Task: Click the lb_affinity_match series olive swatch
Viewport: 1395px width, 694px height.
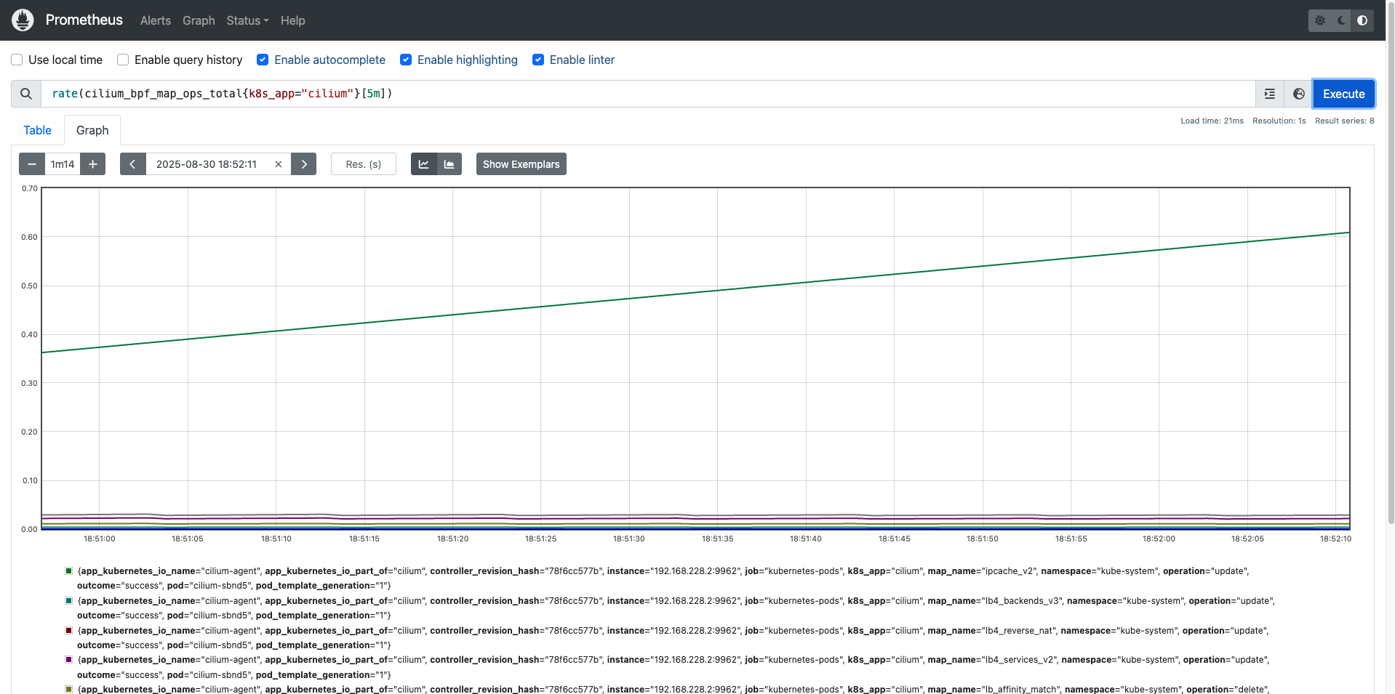Action: click(69, 690)
